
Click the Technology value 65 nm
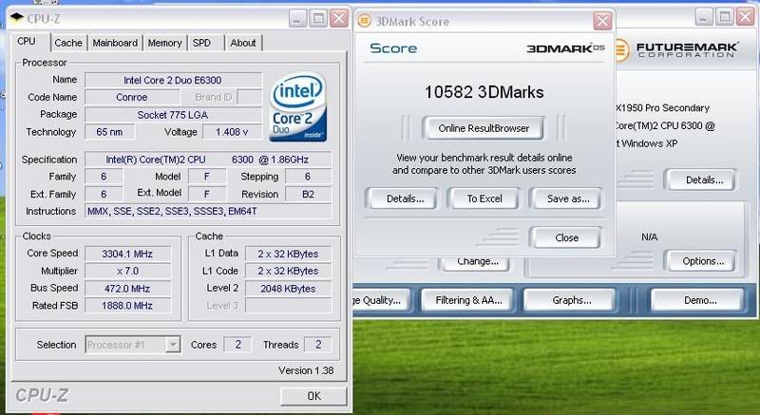pos(109,132)
